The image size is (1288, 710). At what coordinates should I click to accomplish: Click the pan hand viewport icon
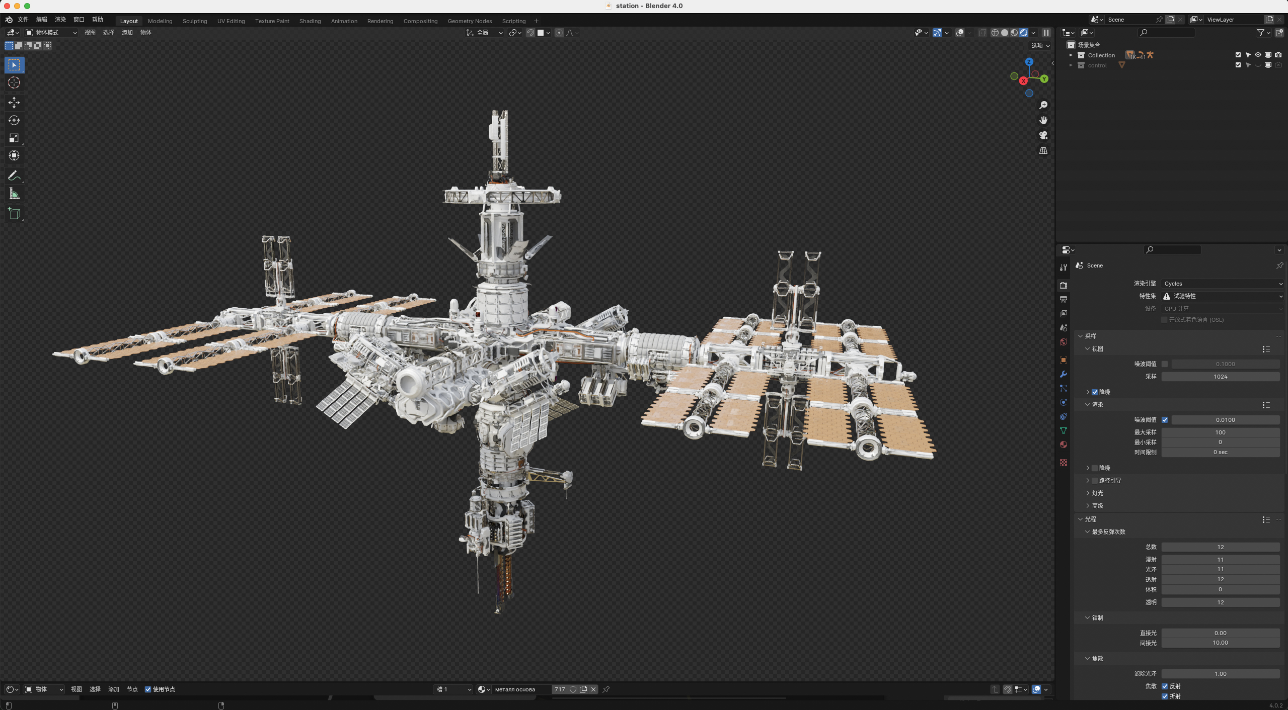click(1043, 120)
